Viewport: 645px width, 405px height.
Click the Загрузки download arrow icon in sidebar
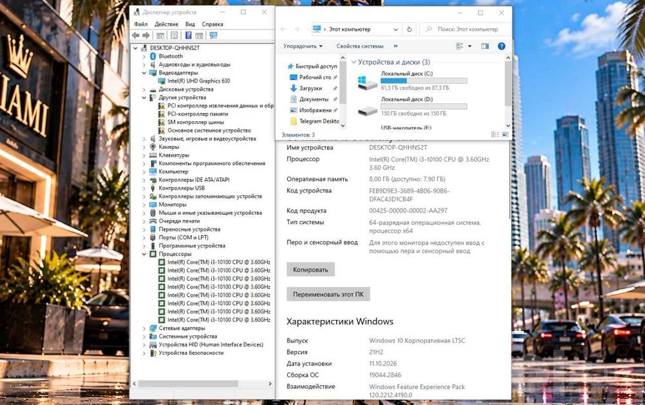[x=293, y=88]
